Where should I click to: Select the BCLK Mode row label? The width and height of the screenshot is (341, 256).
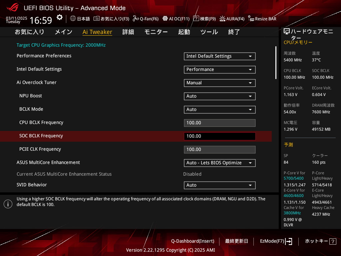point(31,109)
